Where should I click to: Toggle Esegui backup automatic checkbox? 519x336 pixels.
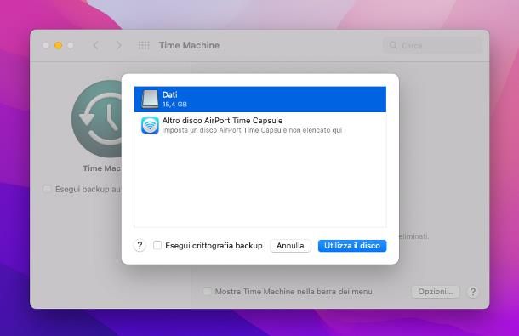47,189
